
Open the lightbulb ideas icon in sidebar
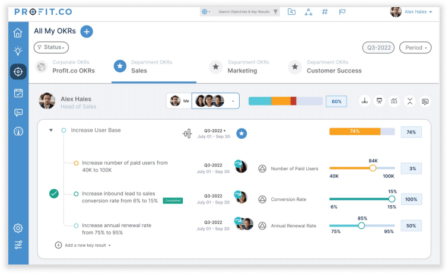tap(18, 51)
